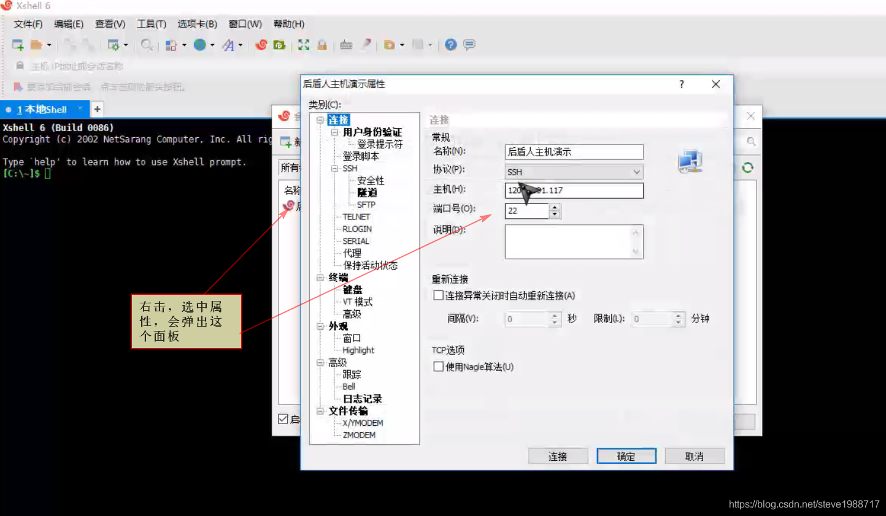Screen dimensions: 886x516
Task: Select 隧道 in category tree
Action: click(x=367, y=192)
